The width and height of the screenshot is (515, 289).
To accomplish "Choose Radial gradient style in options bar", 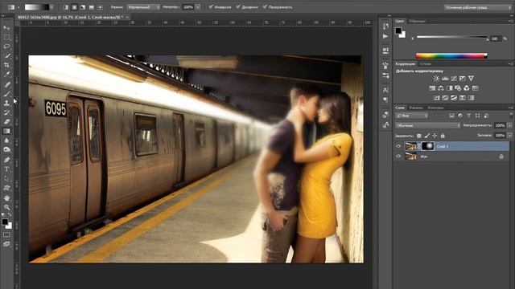I will [x=74, y=7].
